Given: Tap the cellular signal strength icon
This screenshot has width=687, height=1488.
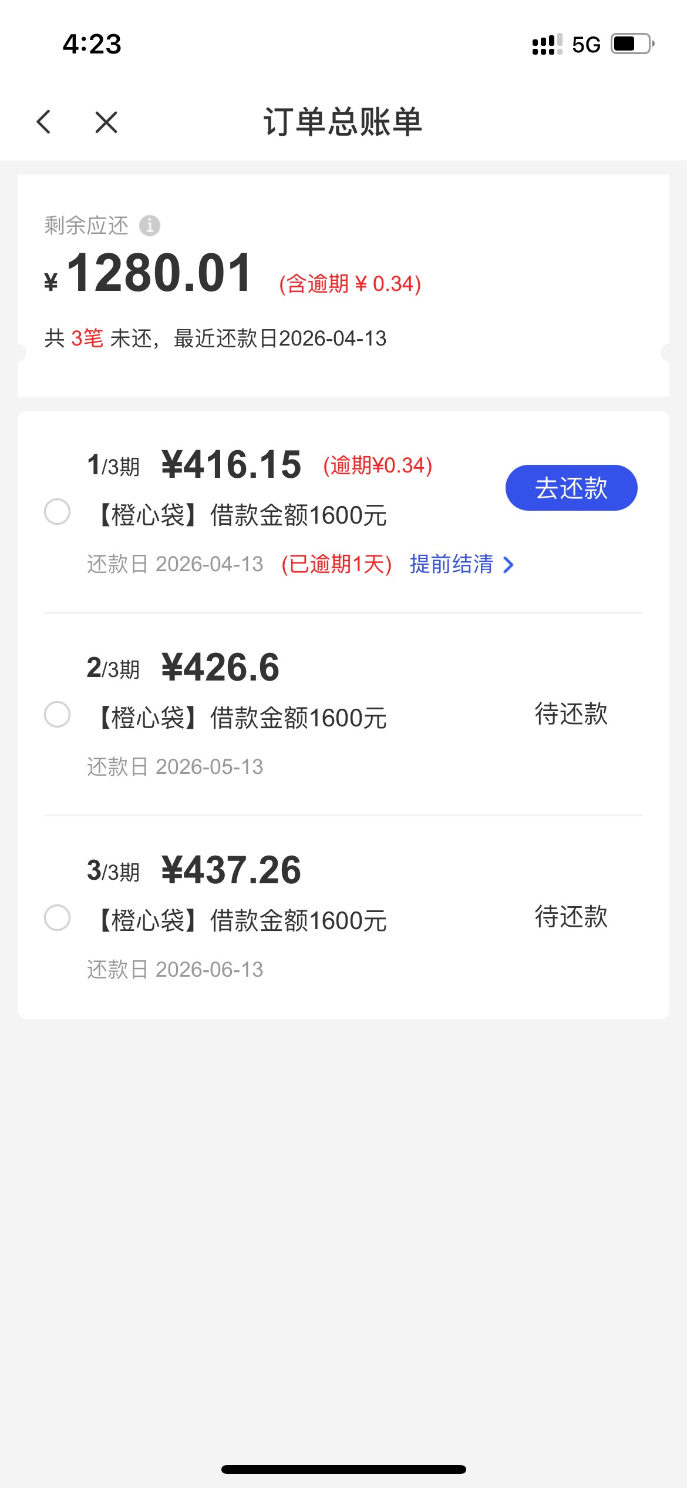Looking at the screenshot, I should tap(546, 44).
